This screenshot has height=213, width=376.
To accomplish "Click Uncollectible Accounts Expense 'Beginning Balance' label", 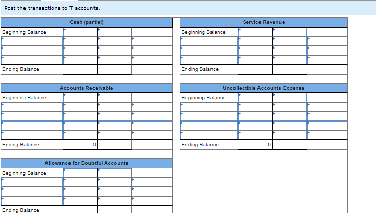I will [204, 98].
